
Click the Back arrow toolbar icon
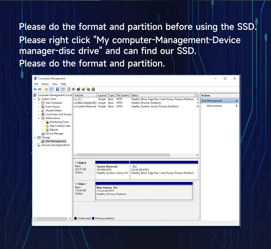pyautogui.click(x=35, y=89)
